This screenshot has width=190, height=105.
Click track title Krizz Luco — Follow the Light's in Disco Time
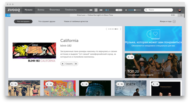point(95,15)
